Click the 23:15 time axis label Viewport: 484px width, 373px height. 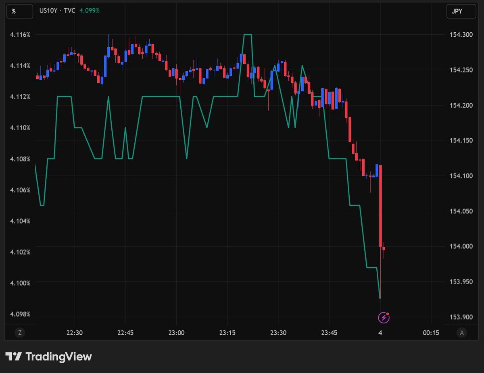(x=227, y=333)
